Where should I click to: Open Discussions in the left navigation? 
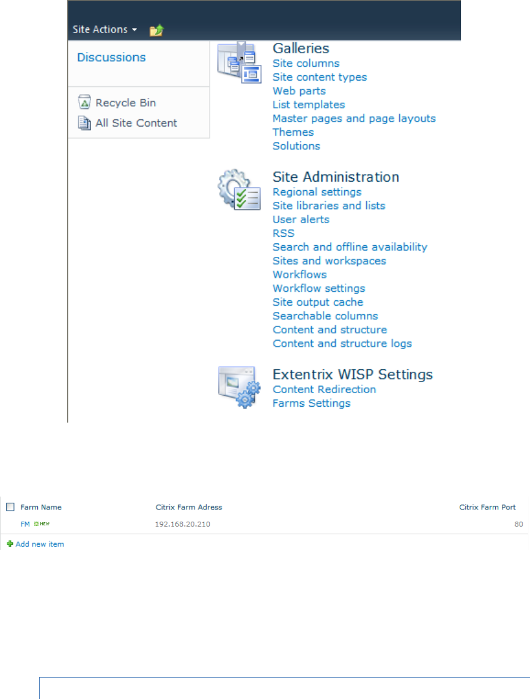tap(111, 57)
